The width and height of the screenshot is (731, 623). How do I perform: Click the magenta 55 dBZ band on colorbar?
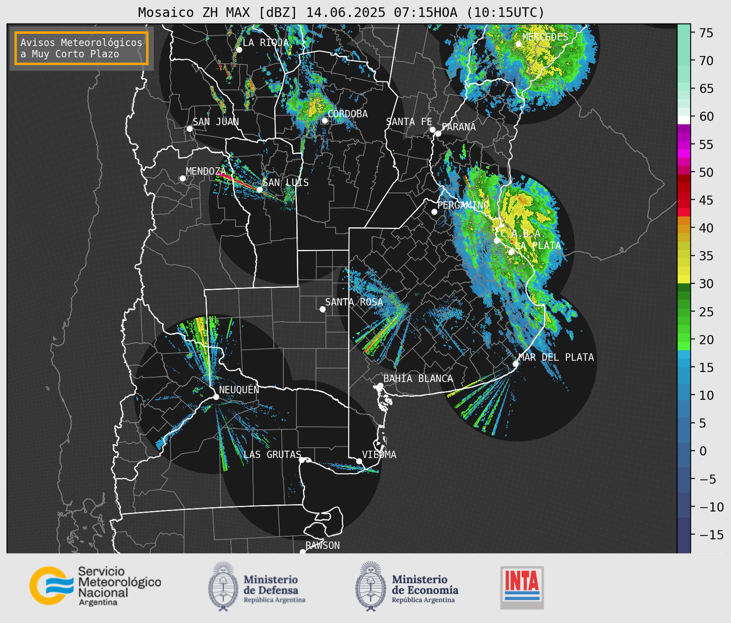coord(684,145)
